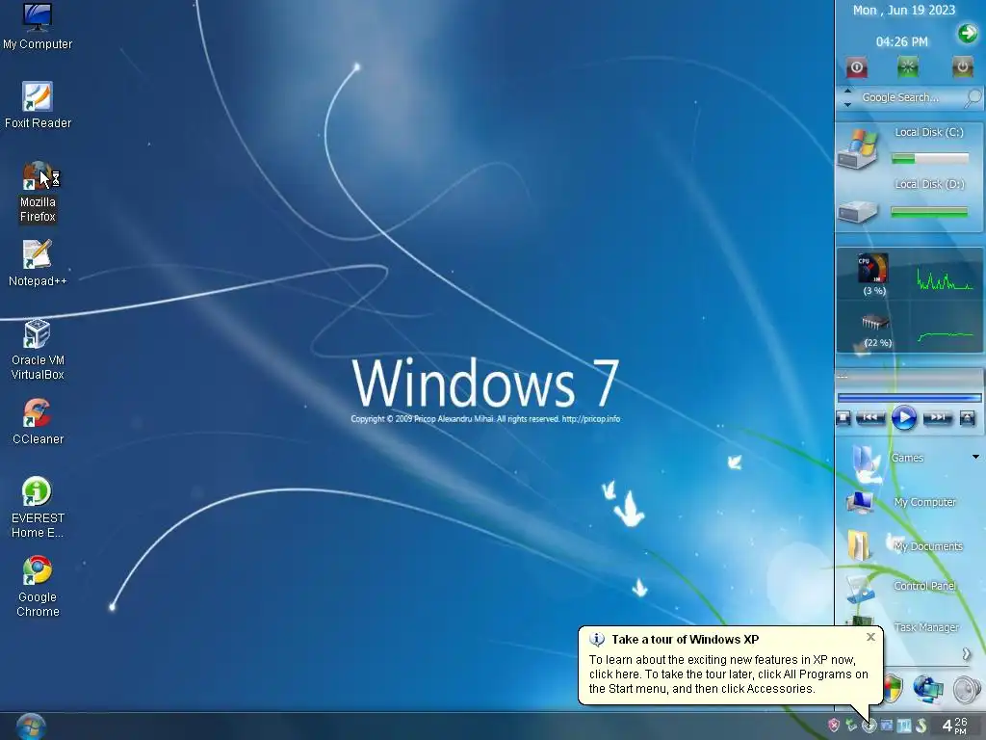Viewport: 986px width, 740px height.
Task: Click the safely remove hardware tray icon
Action: click(851, 726)
